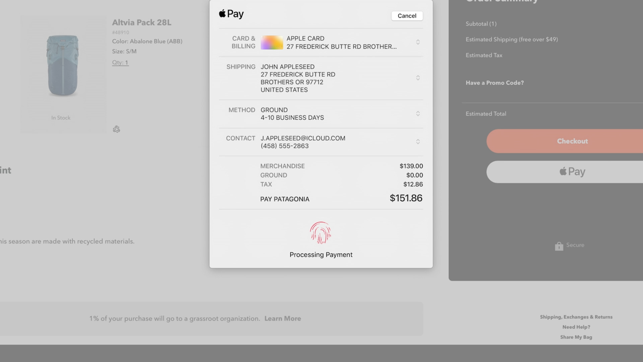Open the Learn More link about grassroot donations
The width and height of the screenshot is (643, 362).
[282, 318]
